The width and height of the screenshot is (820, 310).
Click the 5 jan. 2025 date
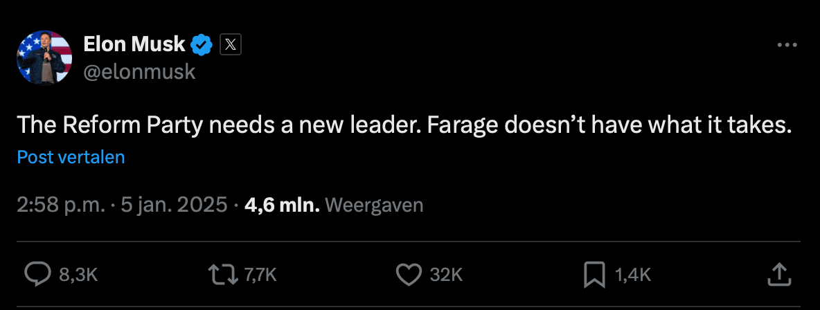pos(172,205)
